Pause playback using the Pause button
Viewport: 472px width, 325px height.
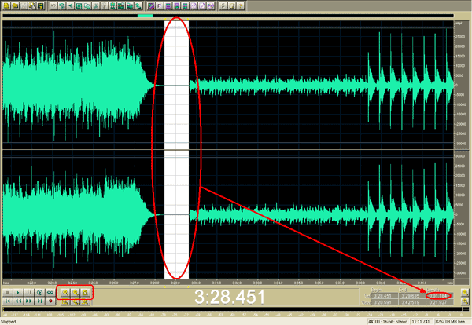click(x=28, y=292)
